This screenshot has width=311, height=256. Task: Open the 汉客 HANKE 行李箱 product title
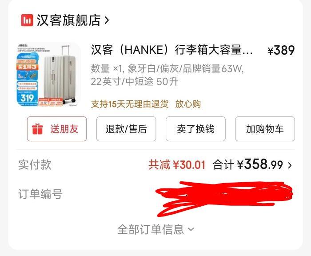coord(172,50)
